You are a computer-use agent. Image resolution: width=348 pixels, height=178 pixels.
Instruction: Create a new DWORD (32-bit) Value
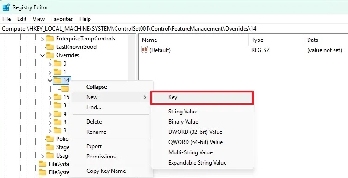coord(202,132)
